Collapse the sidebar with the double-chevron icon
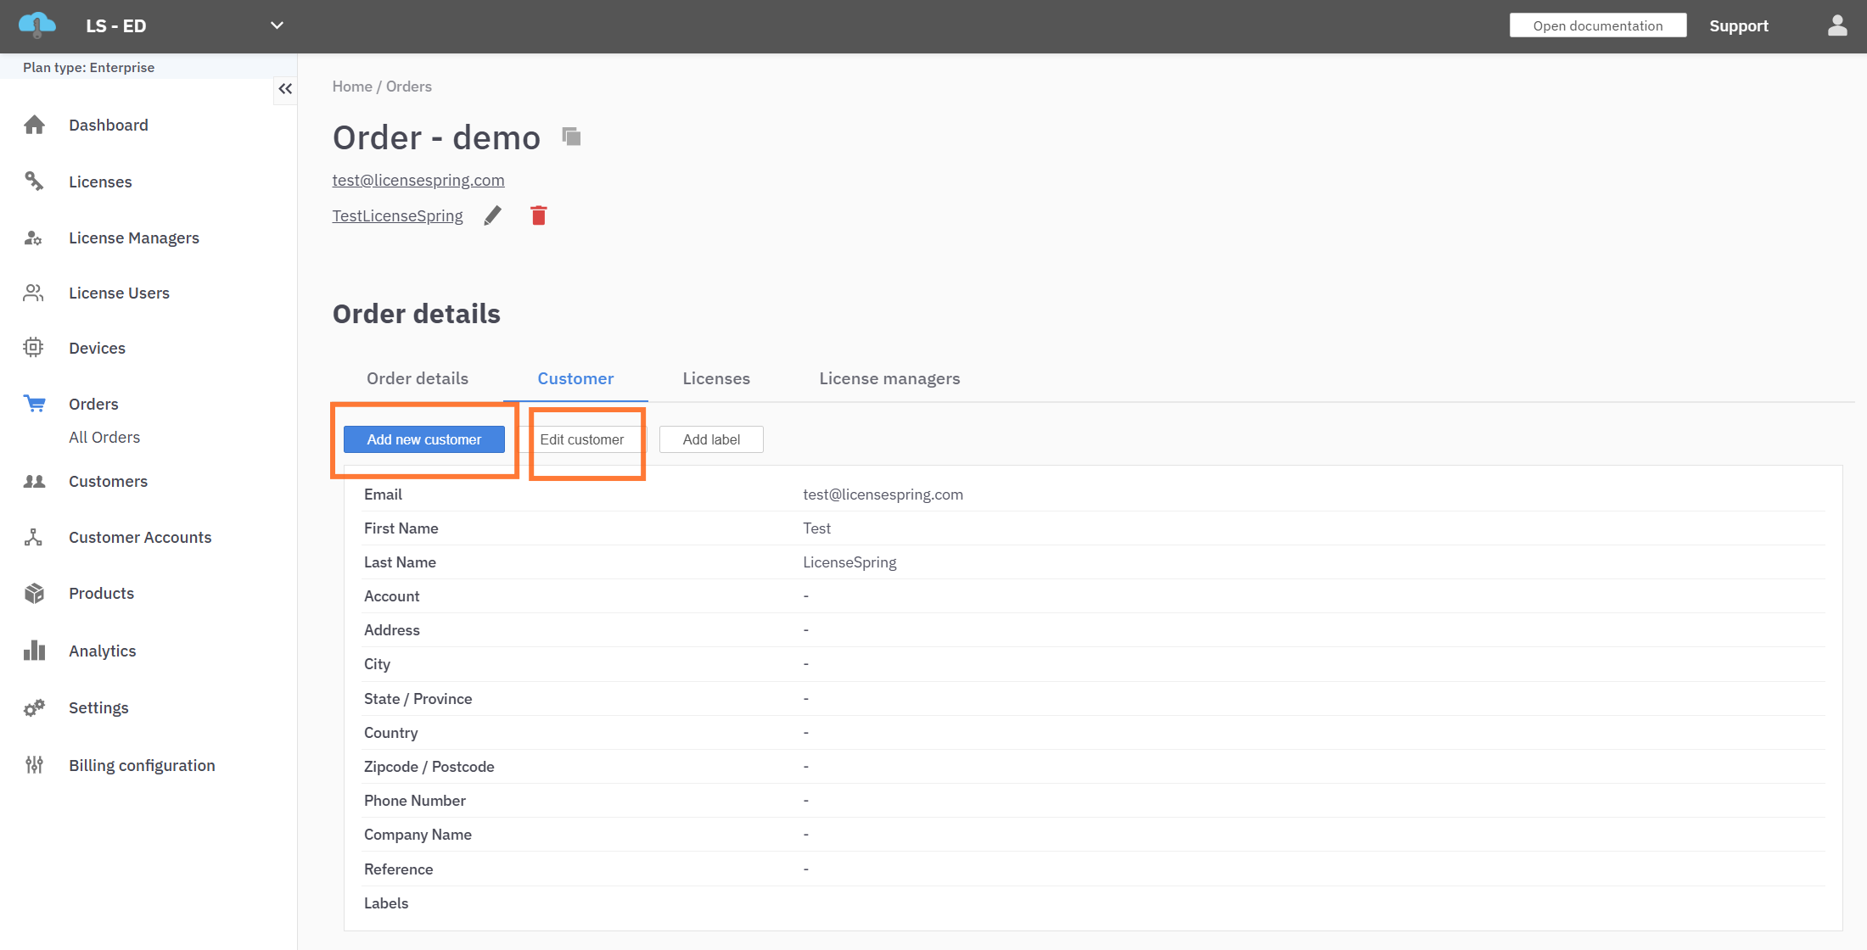 pyautogui.click(x=285, y=89)
